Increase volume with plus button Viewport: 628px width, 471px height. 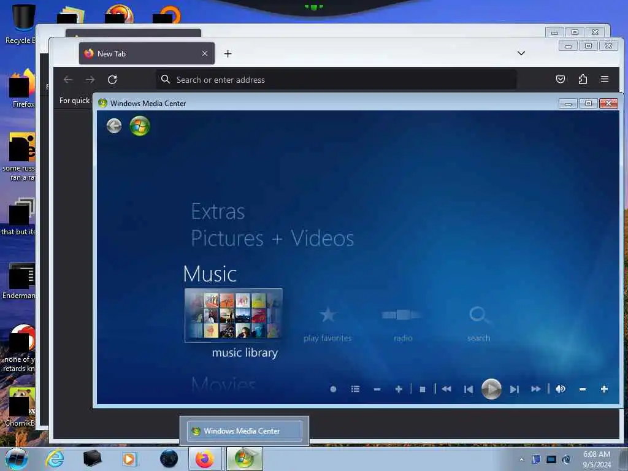pyautogui.click(x=604, y=389)
